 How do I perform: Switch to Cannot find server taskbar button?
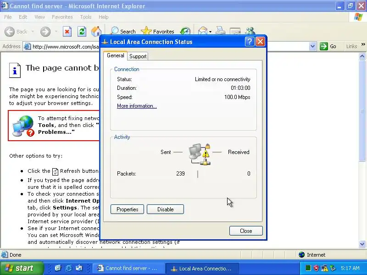[128, 268]
